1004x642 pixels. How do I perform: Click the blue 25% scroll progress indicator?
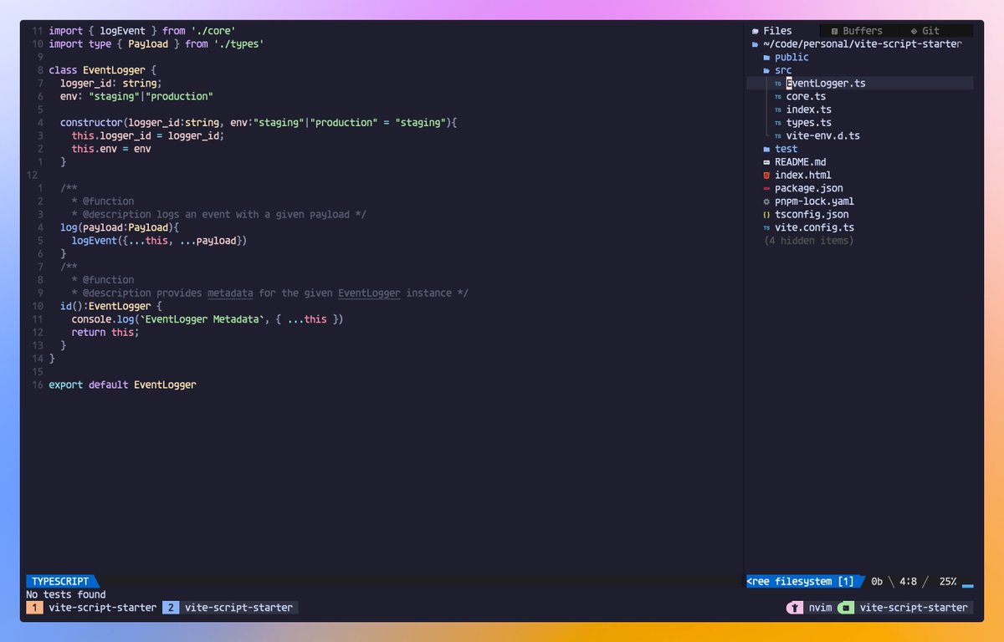tap(948, 581)
